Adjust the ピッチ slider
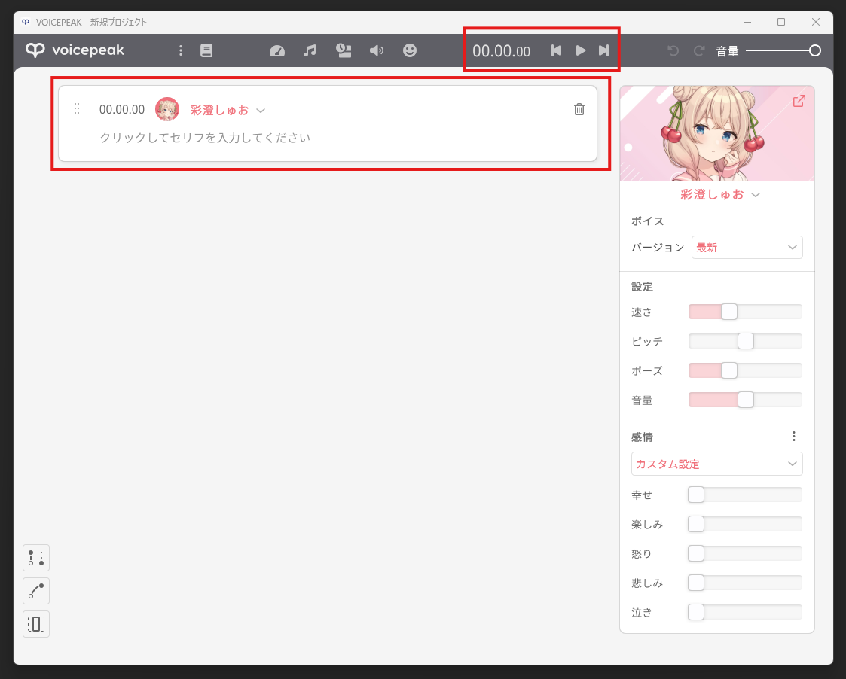Viewport: 846px width, 679px height. point(745,341)
